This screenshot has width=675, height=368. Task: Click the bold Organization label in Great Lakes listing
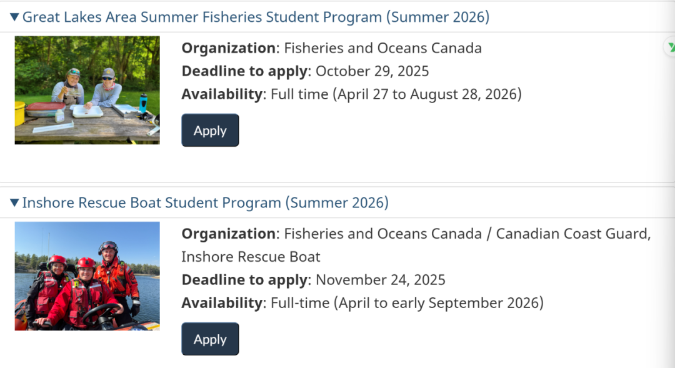click(228, 48)
